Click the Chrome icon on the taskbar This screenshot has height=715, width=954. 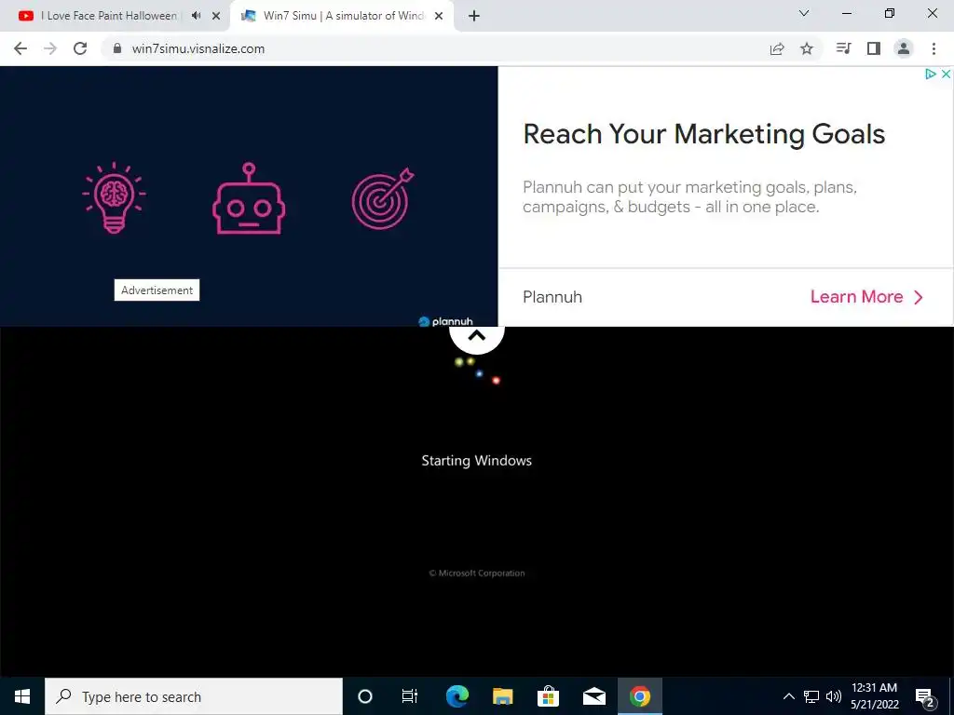tap(639, 696)
